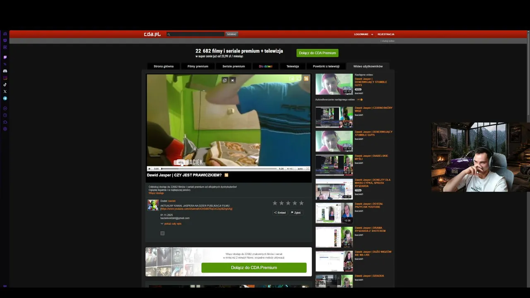The image size is (530, 298).
Task: Click the browser page vertical scrollbar
Action: pyautogui.click(x=528, y=74)
